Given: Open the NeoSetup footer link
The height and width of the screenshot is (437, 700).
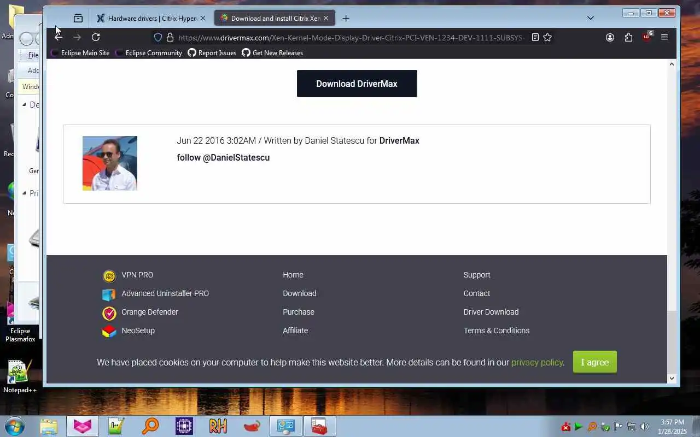Looking at the screenshot, I should [x=138, y=330].
